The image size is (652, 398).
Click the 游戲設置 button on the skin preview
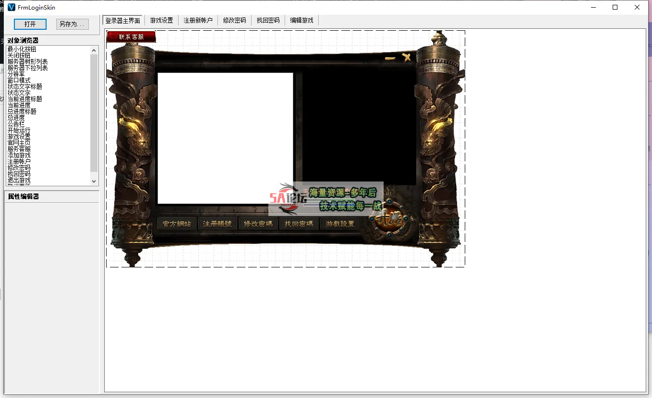(339, 223)
